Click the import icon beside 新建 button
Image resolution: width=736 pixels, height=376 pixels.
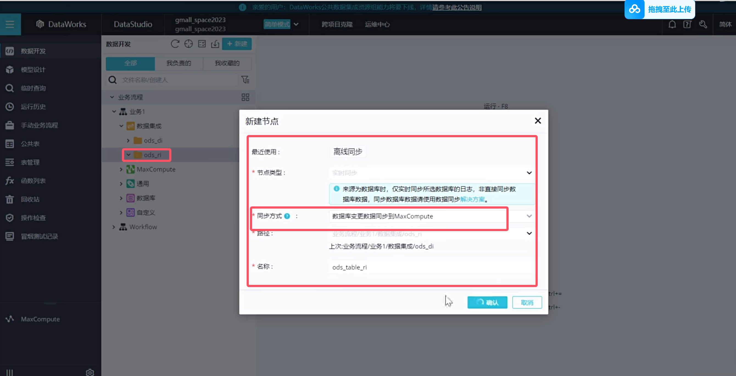(215, 44)
